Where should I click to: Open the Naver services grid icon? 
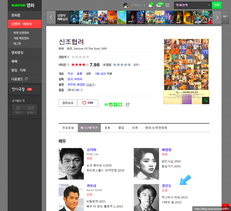(x=167, y=5)
